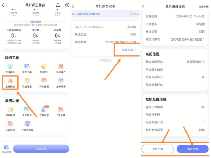Tap 老师压力焦虑 row with 1级
The height and width of the screenshot is (158, 211).
coord(175,107)
